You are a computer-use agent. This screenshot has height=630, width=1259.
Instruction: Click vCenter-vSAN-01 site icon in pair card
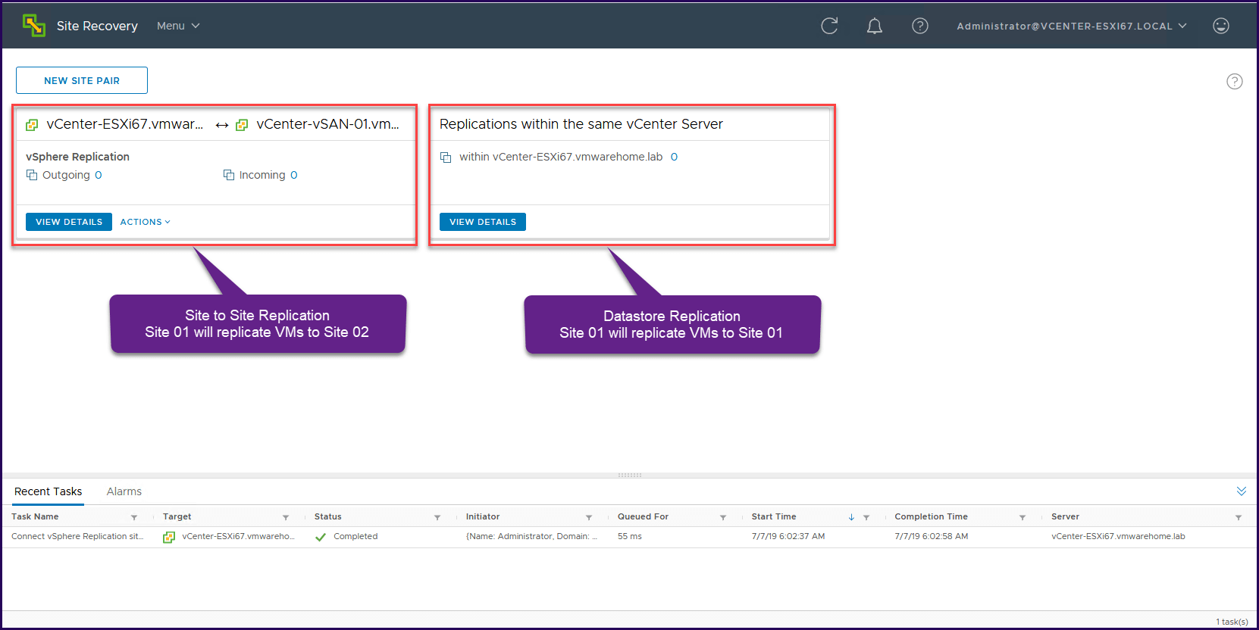pos(242,125)
